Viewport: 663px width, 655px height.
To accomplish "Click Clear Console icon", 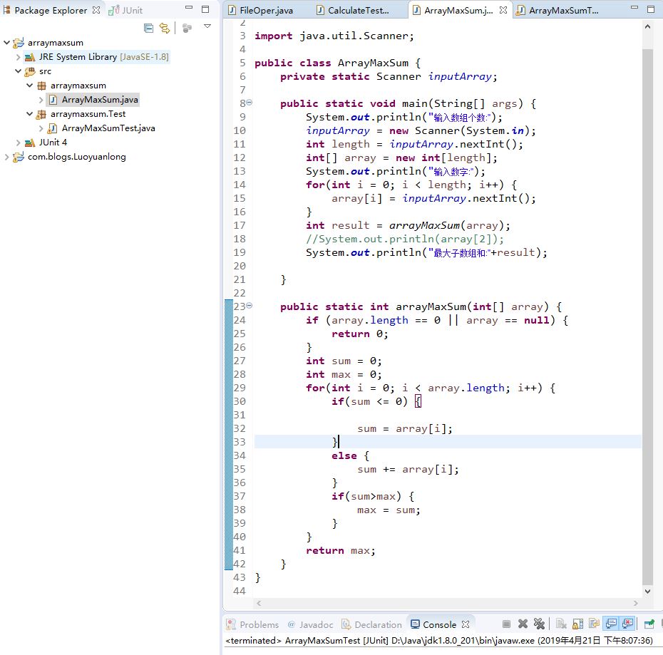I will pos(561,624).
